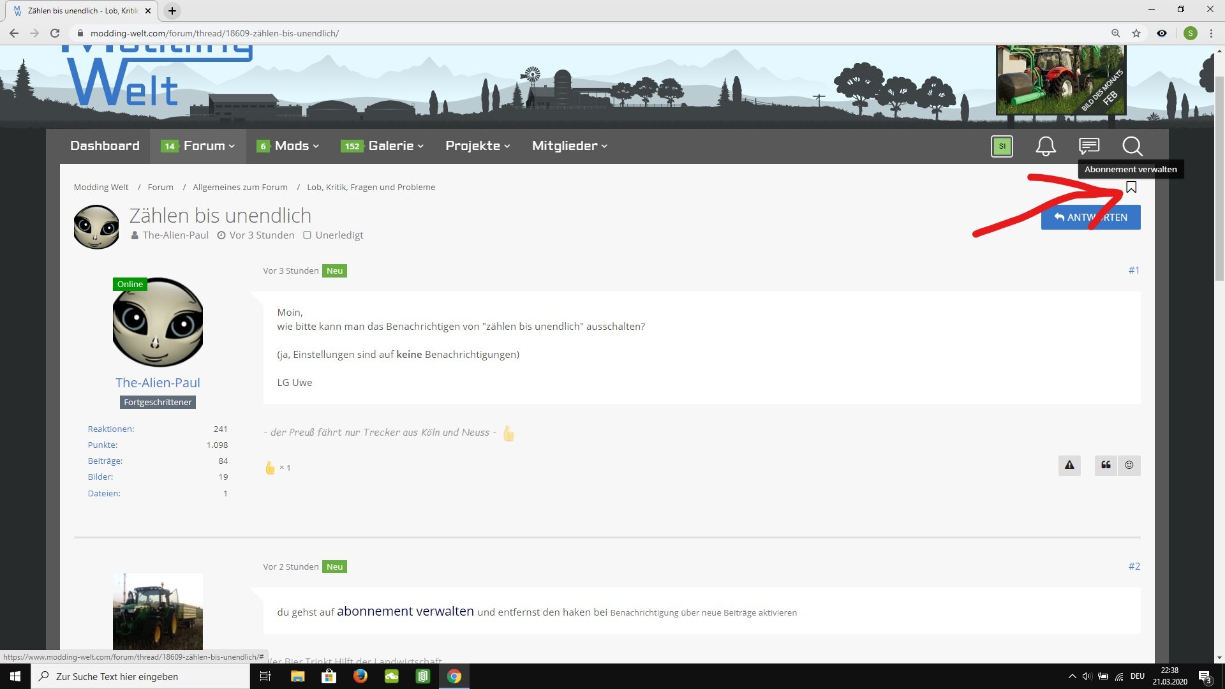The image size is (1225, 689).
Task: Click the Bild des Monats thumbnail
Action: point(1060,80)
